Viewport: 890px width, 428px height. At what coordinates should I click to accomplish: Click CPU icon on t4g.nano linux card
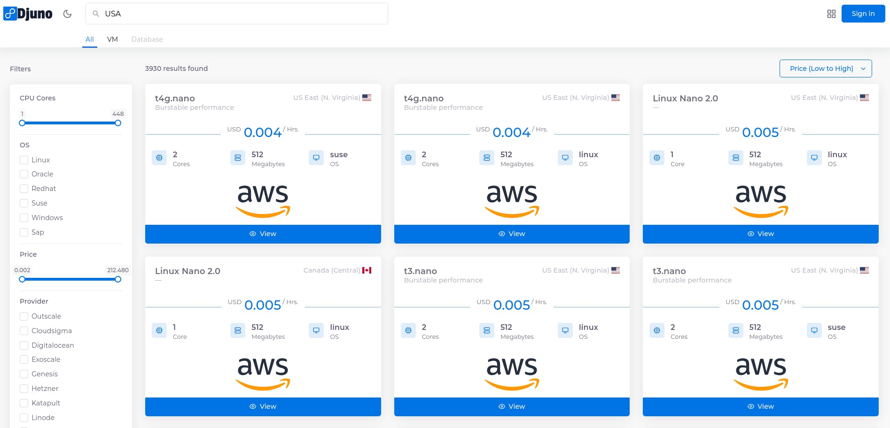(x=408, y=158)
